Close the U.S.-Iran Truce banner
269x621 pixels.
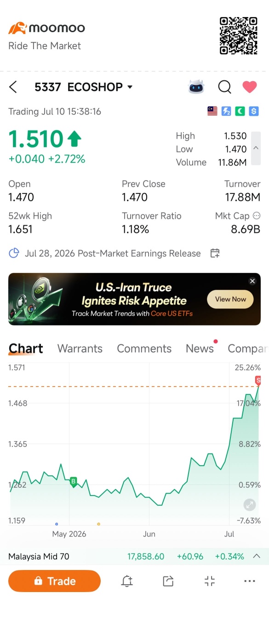[252, 281]
